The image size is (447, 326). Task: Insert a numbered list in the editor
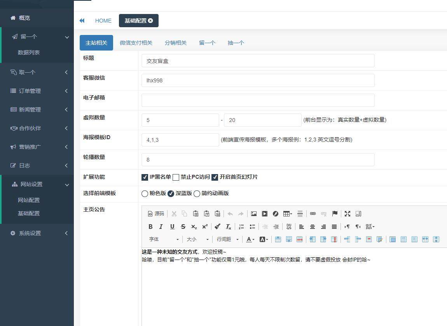pyautogui.click(x=241, y=227)
